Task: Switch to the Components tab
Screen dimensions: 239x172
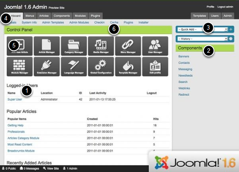Action: coord(62,16)
